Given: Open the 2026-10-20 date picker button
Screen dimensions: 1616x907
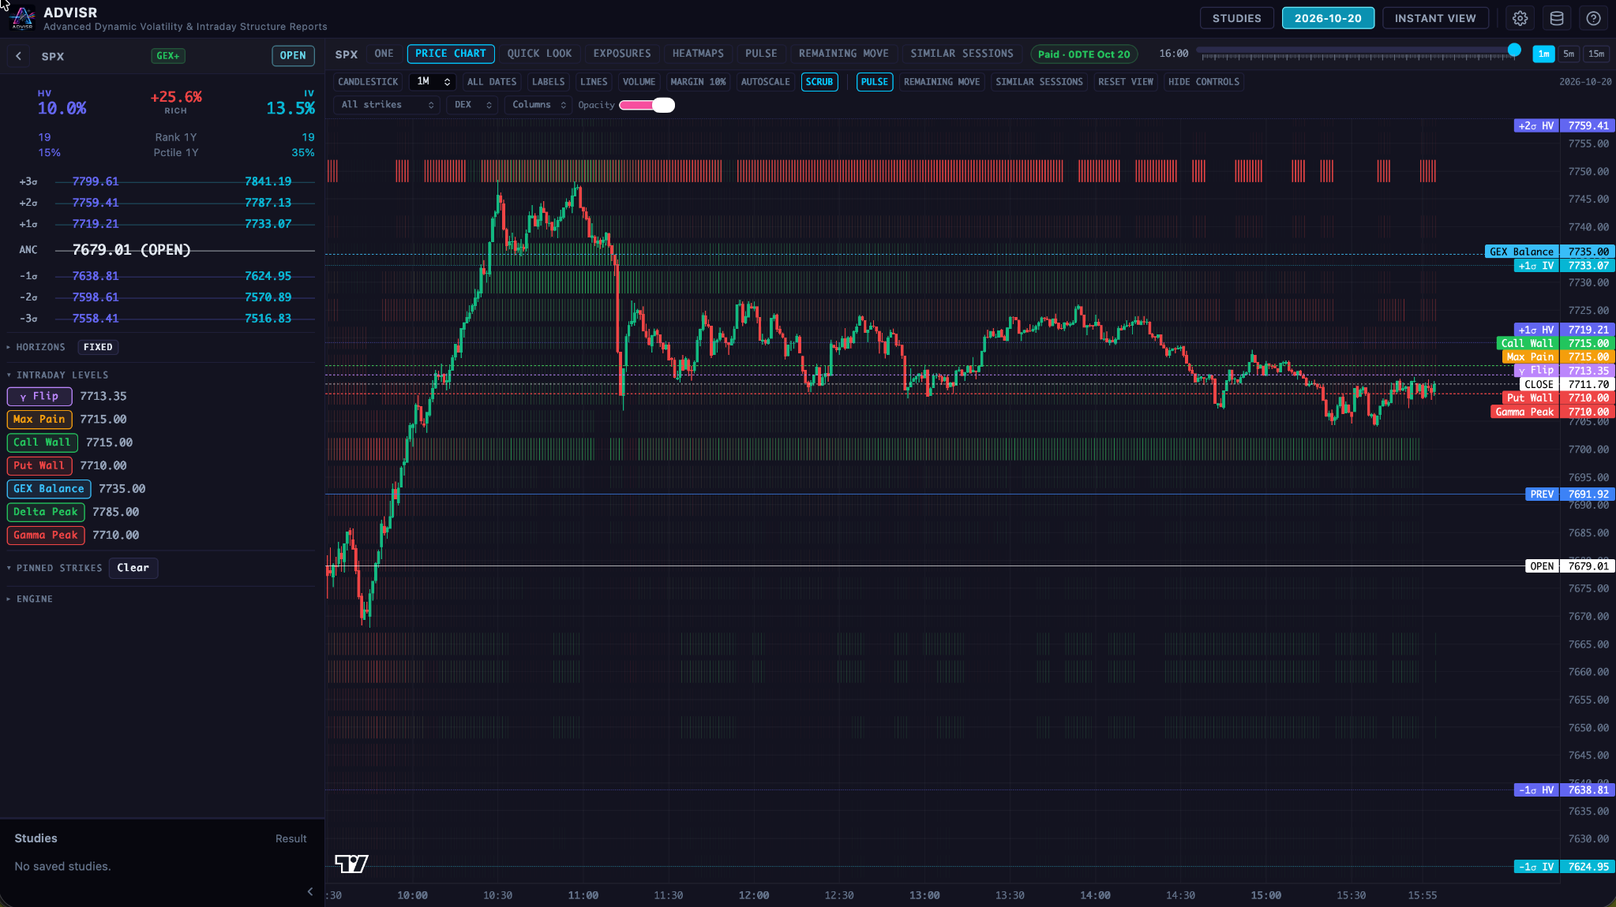Looking at the screenshot, I should [1328, 18].
